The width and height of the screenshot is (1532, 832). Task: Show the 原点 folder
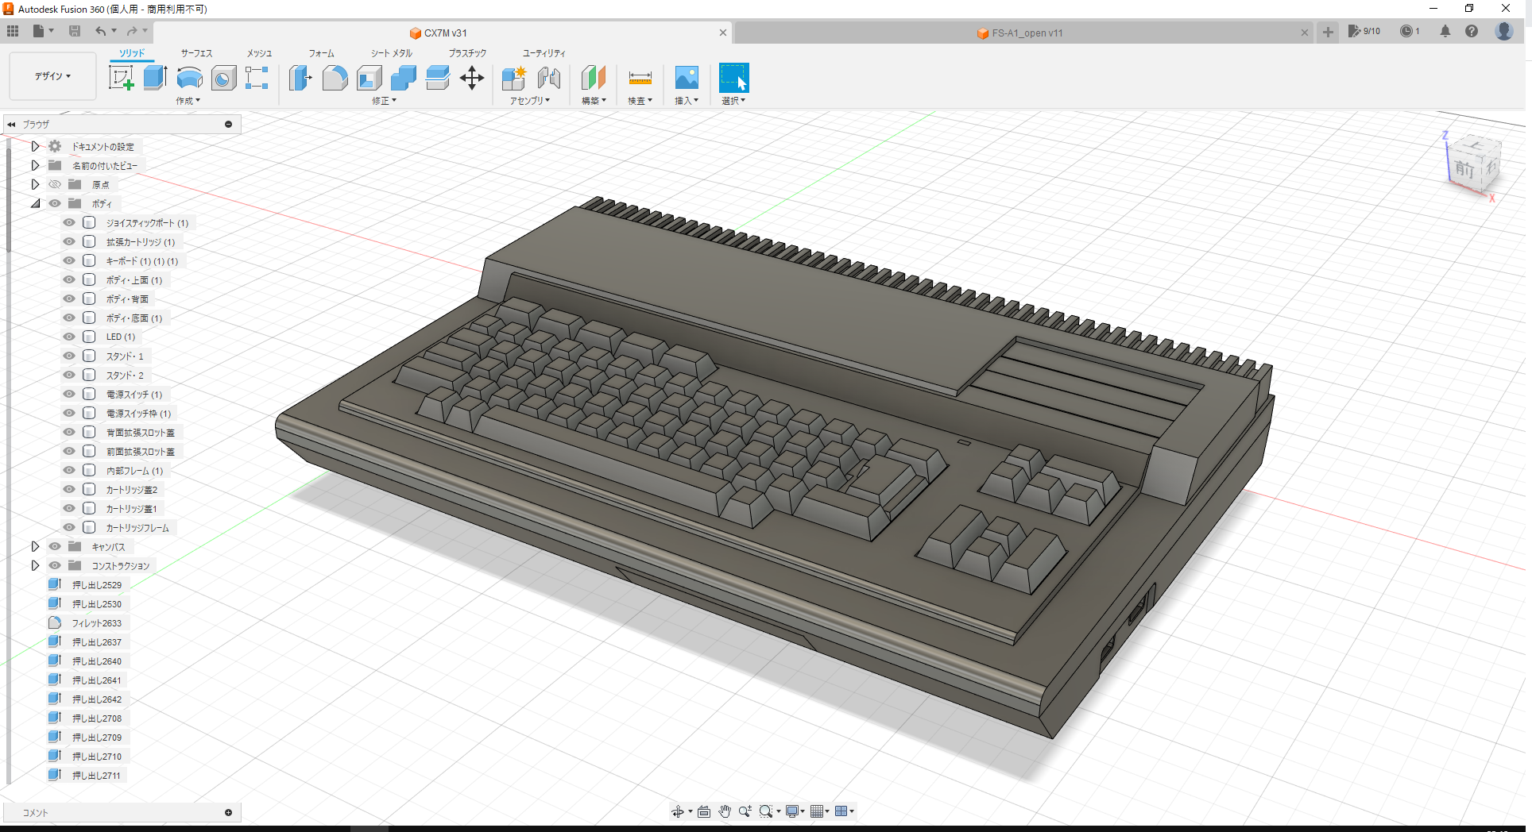click(54, 184)
